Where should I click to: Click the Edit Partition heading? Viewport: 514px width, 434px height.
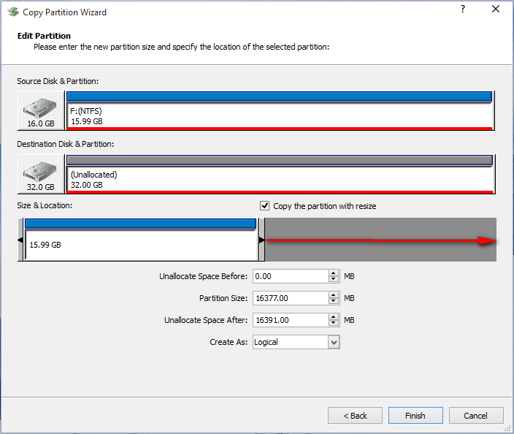pyautogui.click(x=44, y=36)
